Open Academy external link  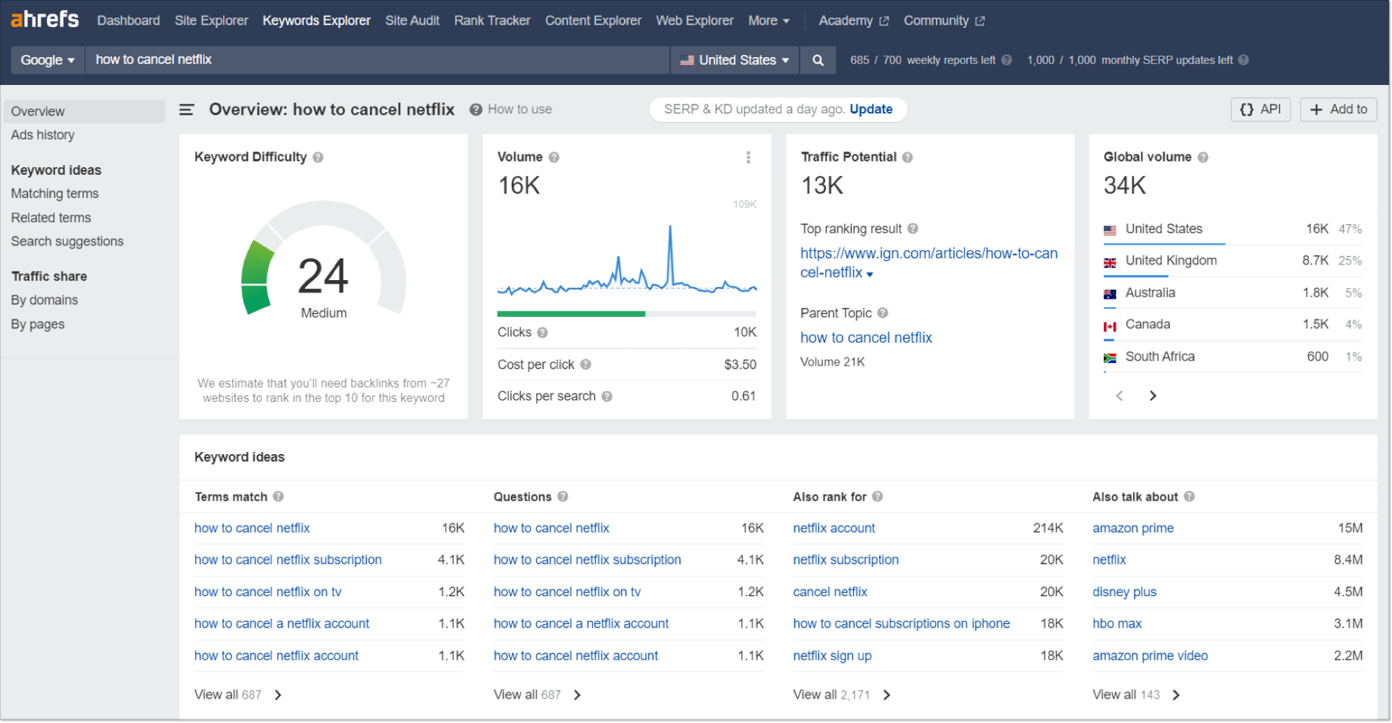point(854,21)
